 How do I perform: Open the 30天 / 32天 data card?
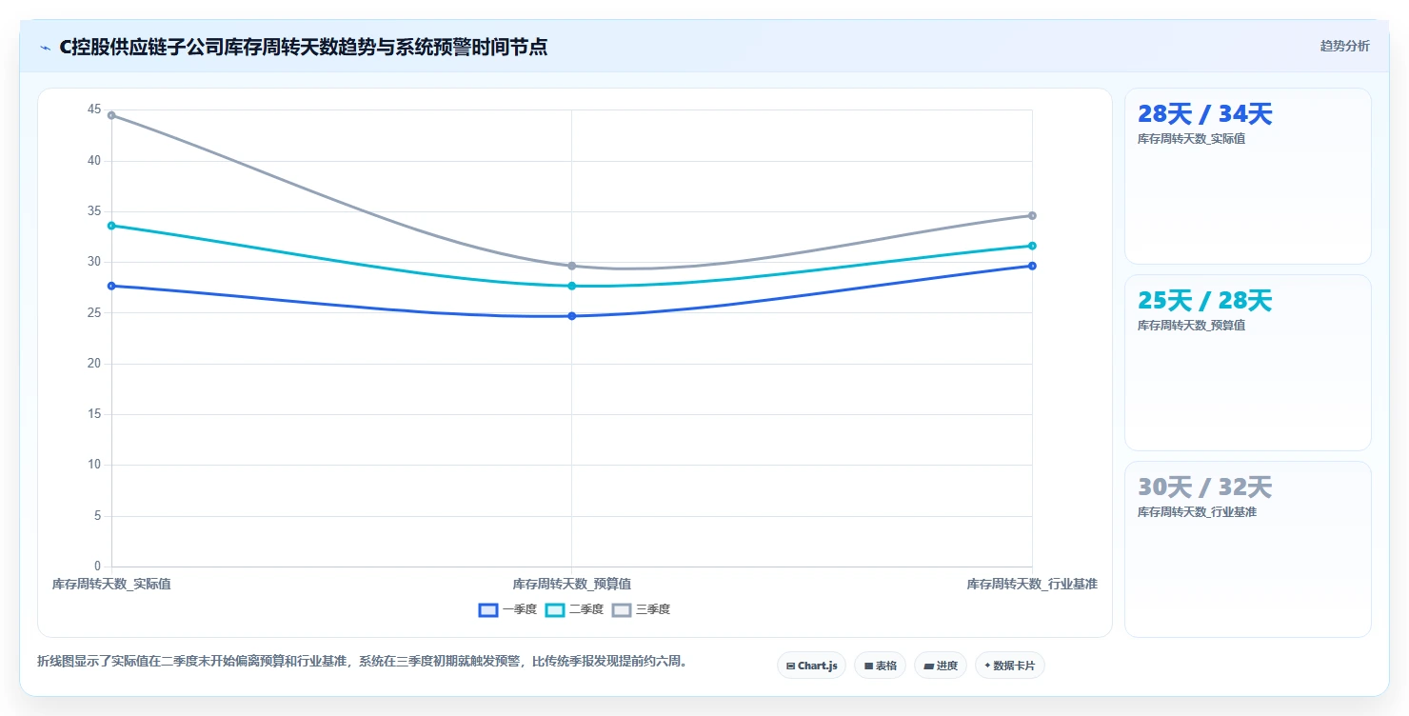tap(1247, 549)
